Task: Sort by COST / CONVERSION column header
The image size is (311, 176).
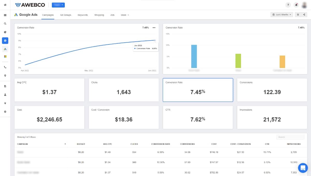Action: click(241, 144)
